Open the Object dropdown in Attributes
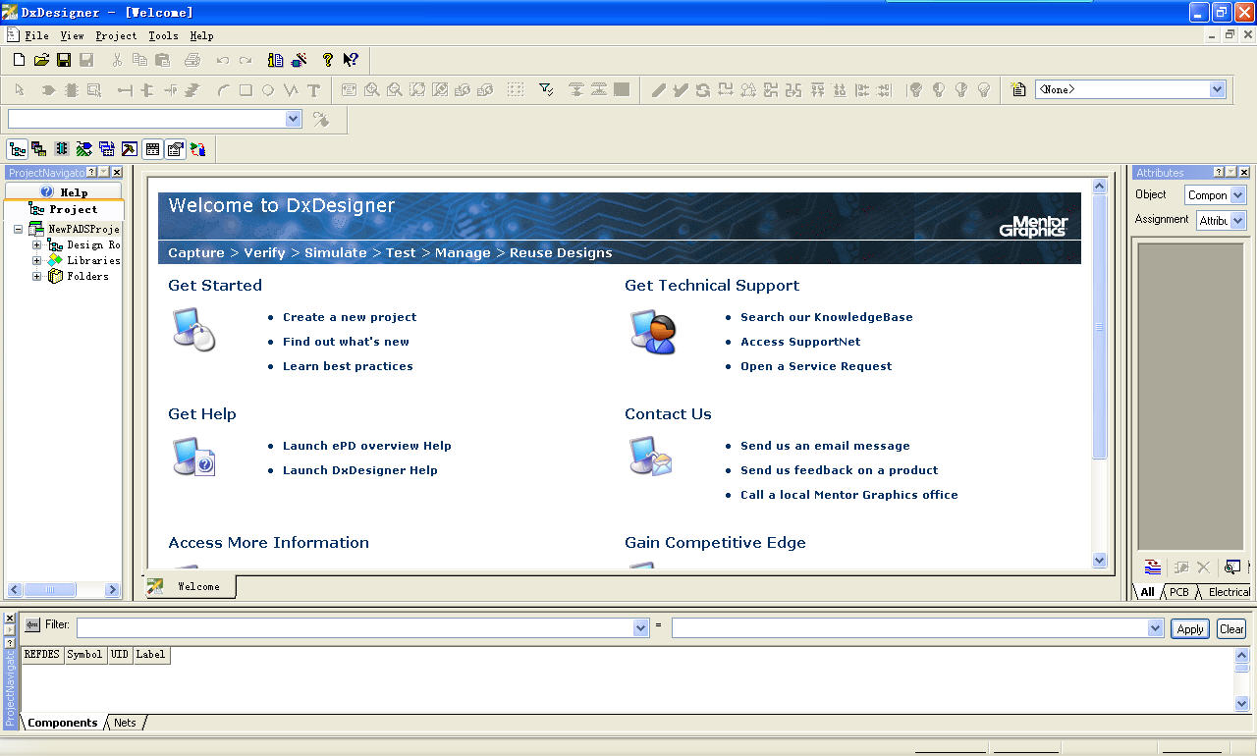 click(x=1237, y=195)
